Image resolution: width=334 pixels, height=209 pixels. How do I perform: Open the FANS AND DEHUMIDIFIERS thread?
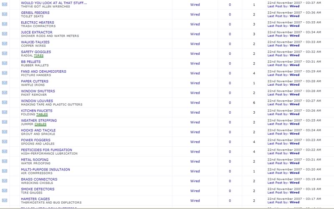[43, 71]
